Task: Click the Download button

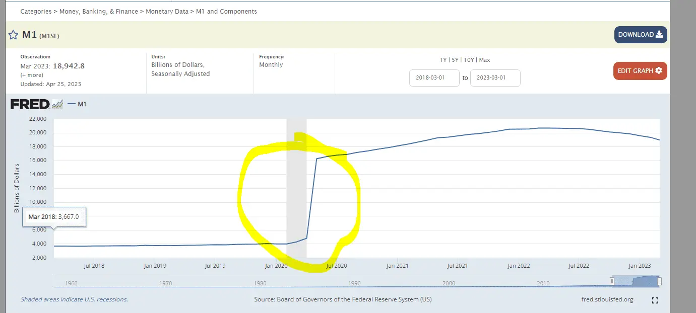Action: click(640, 35)
